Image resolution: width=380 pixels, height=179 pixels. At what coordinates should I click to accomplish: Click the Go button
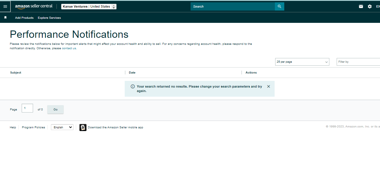tap(55, 109)
